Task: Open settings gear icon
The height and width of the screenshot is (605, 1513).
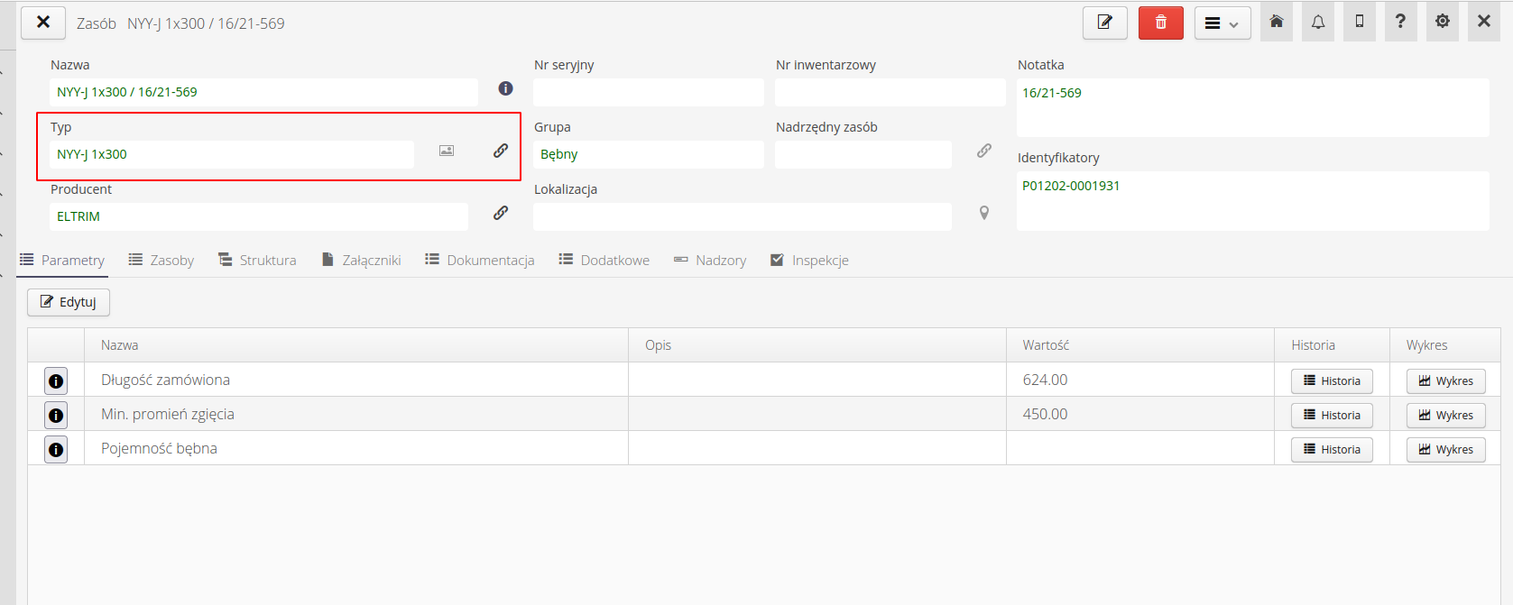Action: [1443, 22]
